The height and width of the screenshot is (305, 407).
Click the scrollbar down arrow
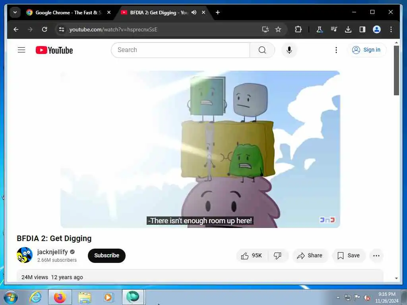[x=396, y=278]
